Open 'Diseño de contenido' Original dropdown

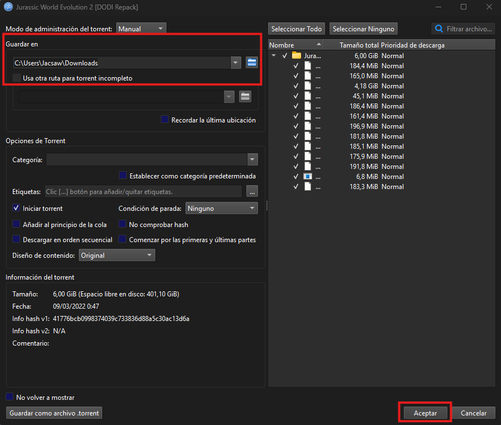click(x=117, y=255)
